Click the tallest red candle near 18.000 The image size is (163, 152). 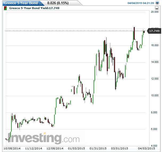pos(134,33)
